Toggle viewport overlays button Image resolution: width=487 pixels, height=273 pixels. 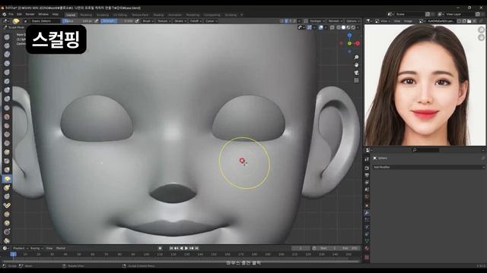click(x=321, y=27)
